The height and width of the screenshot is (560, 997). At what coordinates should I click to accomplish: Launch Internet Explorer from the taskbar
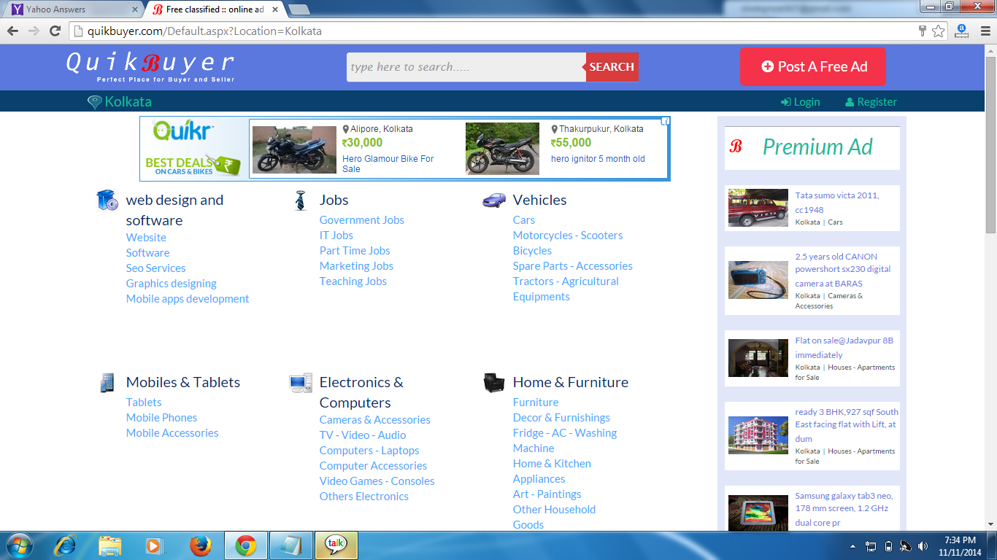66,545
